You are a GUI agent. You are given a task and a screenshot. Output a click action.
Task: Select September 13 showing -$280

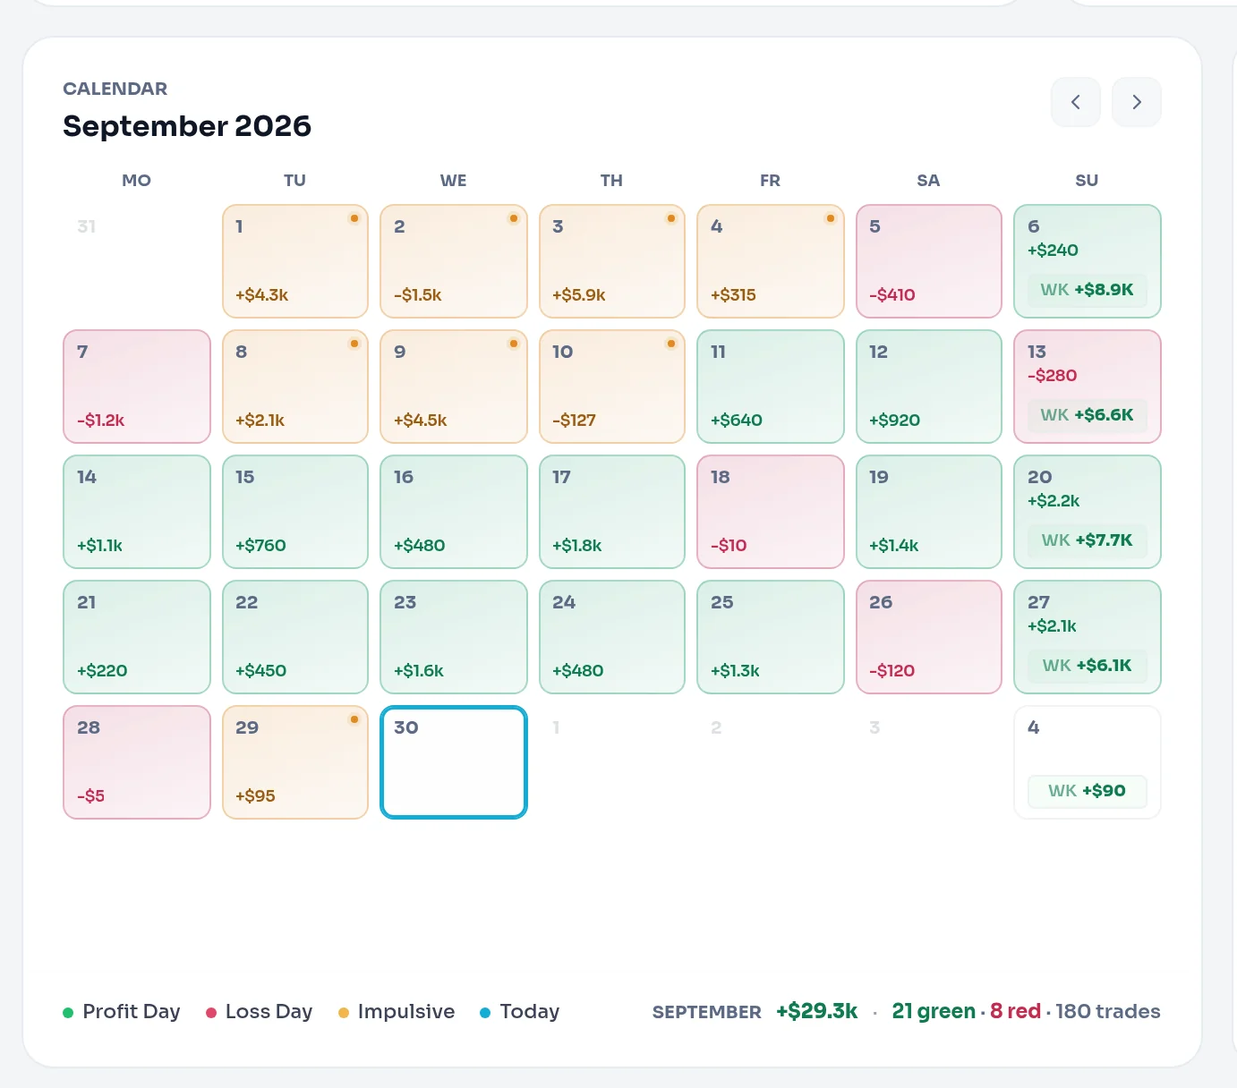click(1088, 387)
